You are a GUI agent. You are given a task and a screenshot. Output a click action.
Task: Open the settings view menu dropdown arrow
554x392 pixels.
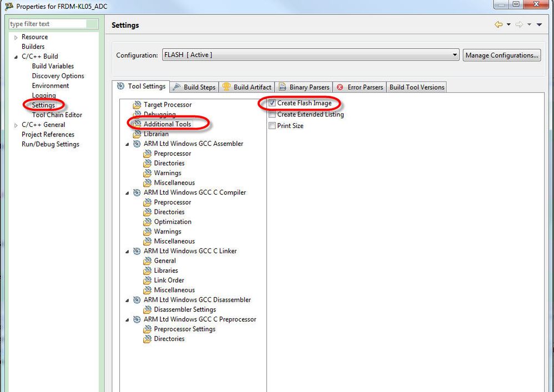point(539,24)
